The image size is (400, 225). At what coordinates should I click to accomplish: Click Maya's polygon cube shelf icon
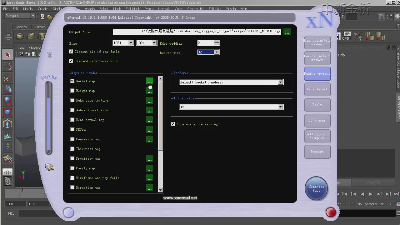click(x=31, y=36)
